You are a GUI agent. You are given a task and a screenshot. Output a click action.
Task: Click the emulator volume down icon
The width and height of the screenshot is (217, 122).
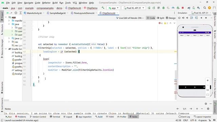[187, 18]
